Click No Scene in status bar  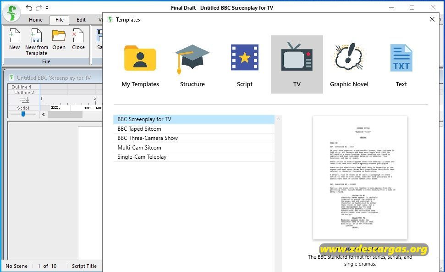pos(16,266)
